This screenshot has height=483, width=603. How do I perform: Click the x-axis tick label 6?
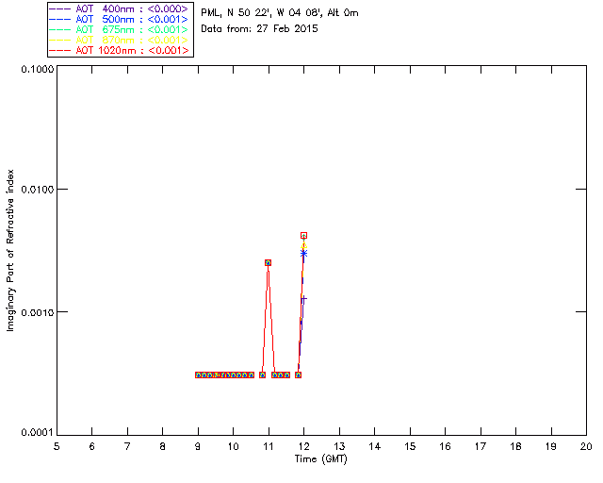[92, 447]
